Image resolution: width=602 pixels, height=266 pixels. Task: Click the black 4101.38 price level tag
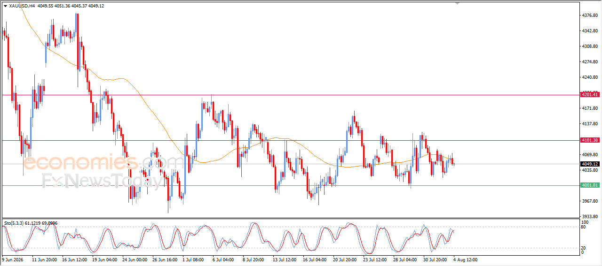pyautogui.click(x=590, y=140)
